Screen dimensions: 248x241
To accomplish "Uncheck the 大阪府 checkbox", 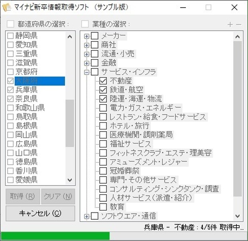I will coord(10,81).
